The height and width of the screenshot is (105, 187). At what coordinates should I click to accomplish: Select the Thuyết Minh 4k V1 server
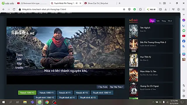click(x=67, y=97)
